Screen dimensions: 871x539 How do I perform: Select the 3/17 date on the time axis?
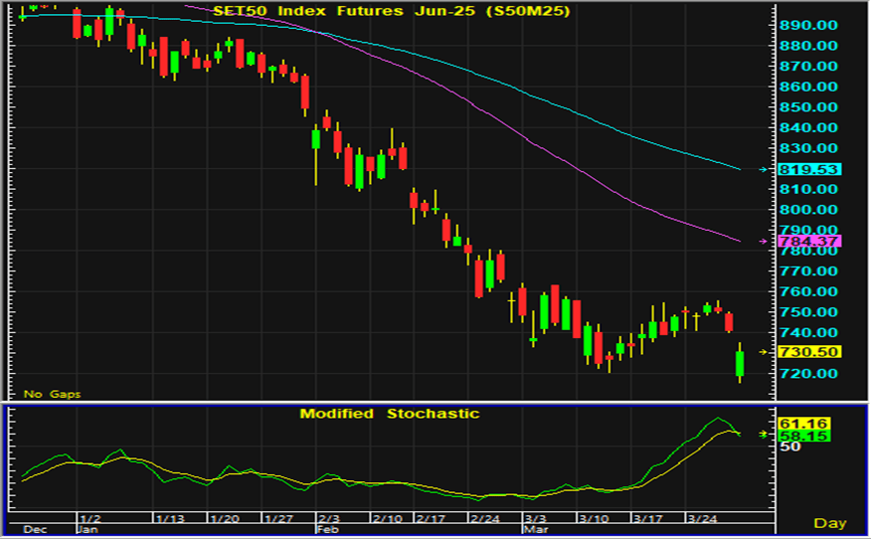click(x=647, y=519)
